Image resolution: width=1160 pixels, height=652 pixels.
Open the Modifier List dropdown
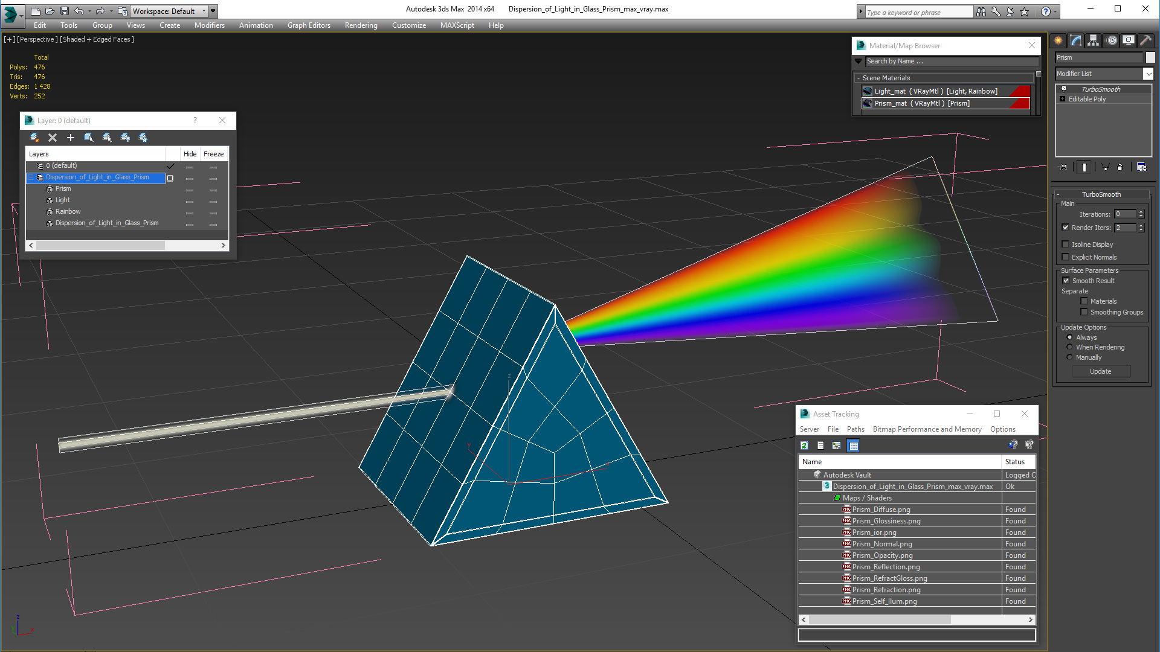click(1148, 74)
